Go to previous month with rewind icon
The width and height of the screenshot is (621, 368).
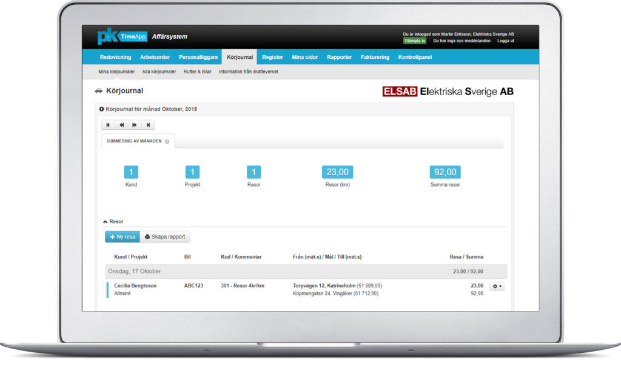[x=121, y=125]
